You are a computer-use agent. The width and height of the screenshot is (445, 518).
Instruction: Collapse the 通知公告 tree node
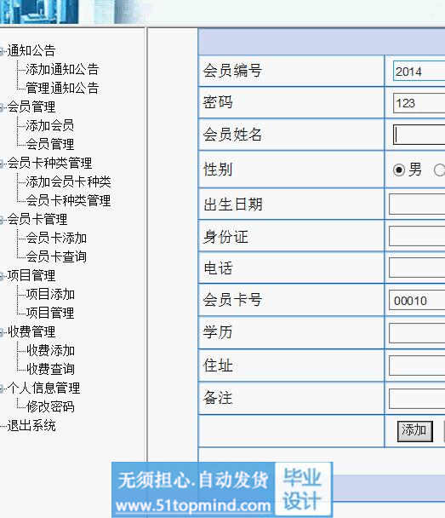[2, 51]
